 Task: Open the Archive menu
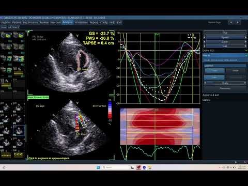(x=6, y=23)
